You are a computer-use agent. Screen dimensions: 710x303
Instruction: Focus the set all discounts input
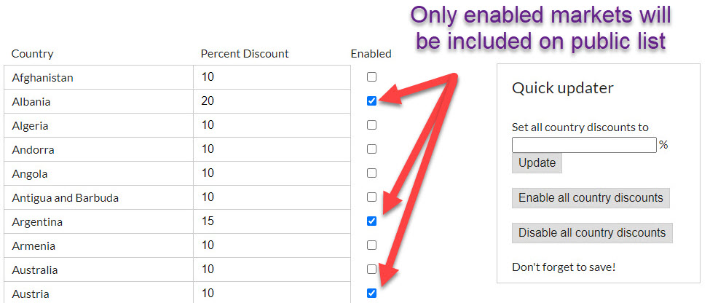584,145
